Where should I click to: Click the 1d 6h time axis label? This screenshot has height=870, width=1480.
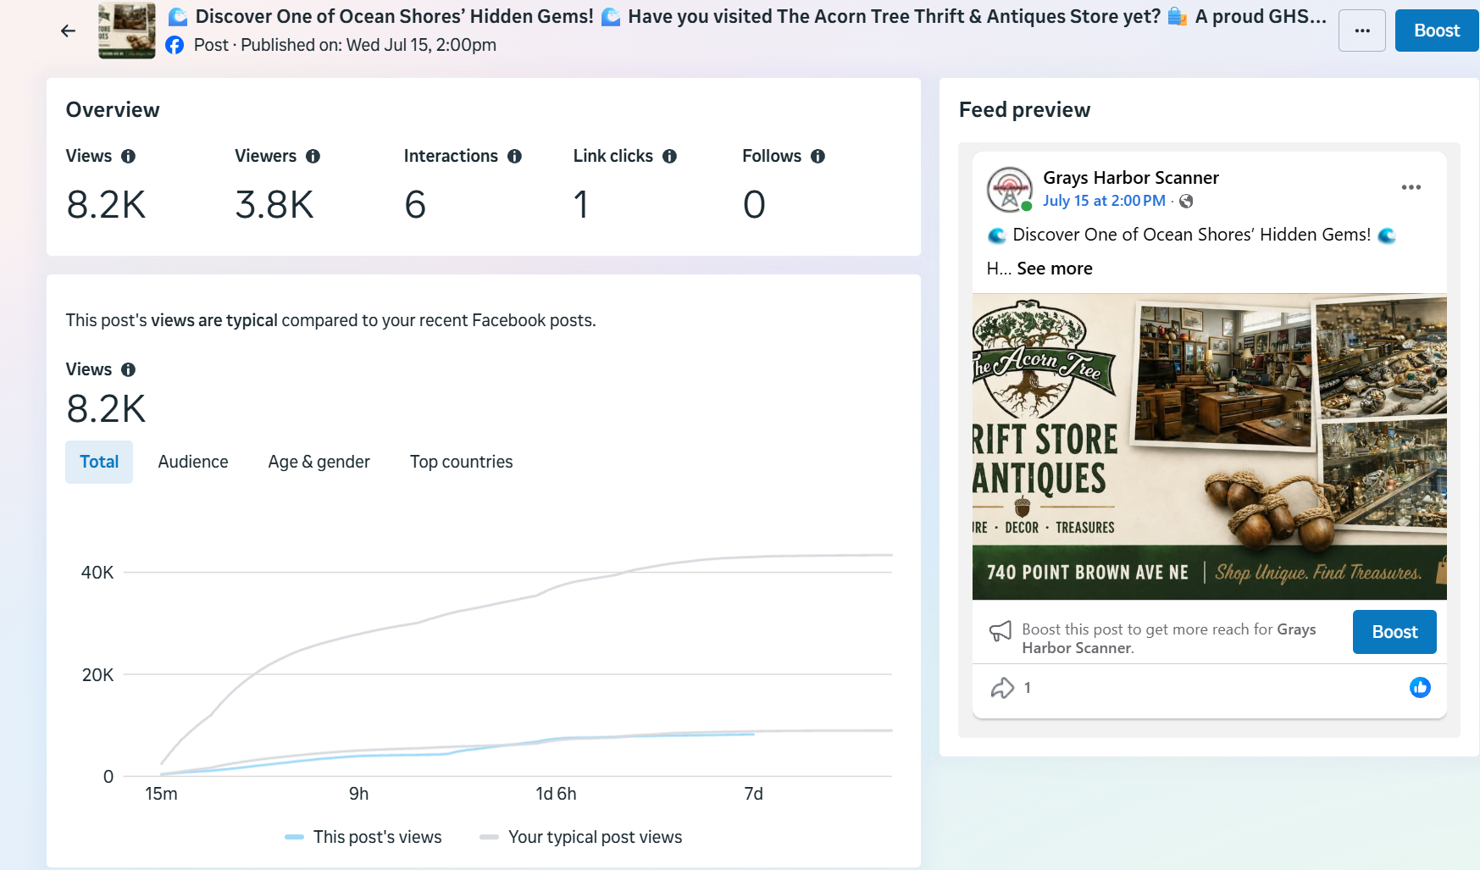coord(556,794)
